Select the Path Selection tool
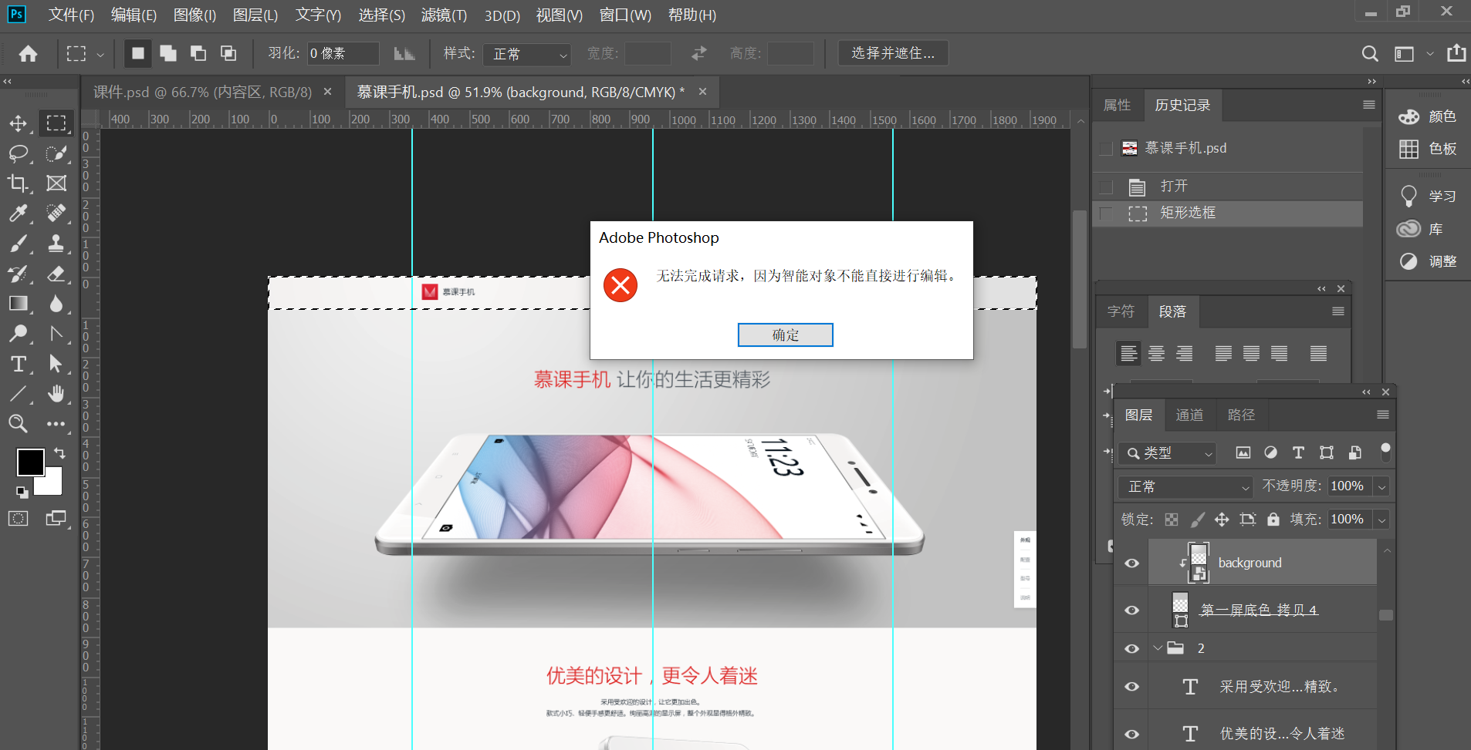The height and width of the screenshot is (750, 1471). [x=56, y=364]
